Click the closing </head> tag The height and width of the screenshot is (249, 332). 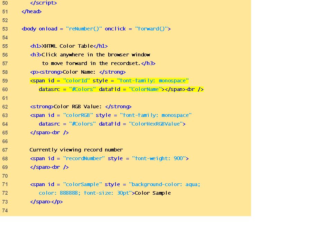pyautogui.click(x=31, y=11)
